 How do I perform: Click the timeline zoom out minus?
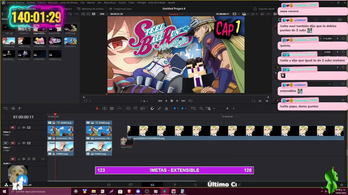(x=214, y=109)
